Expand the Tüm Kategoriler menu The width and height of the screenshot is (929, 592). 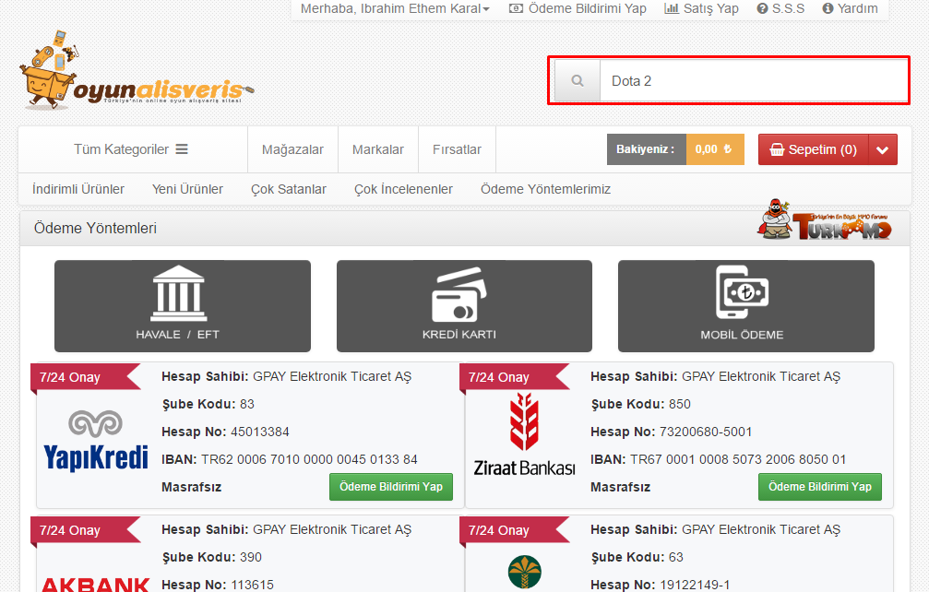pos(131,149)
